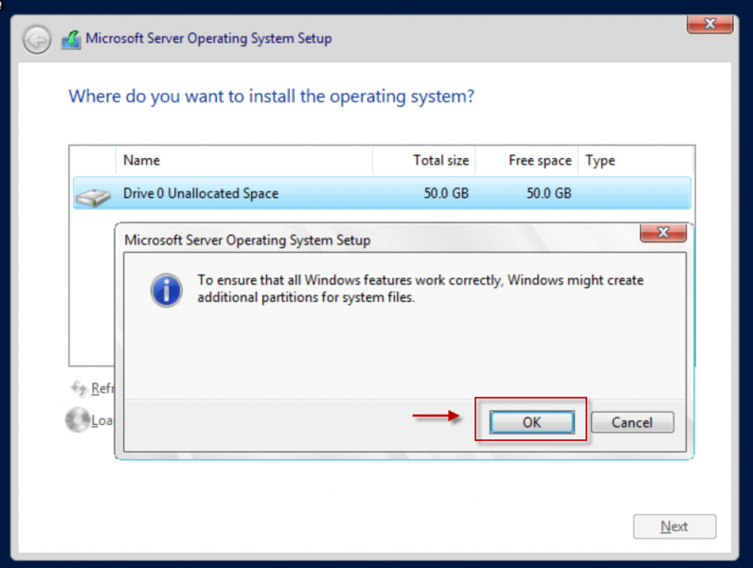Click the setup wizard icon beside title
753x568 pixels.
coord(71,40)
